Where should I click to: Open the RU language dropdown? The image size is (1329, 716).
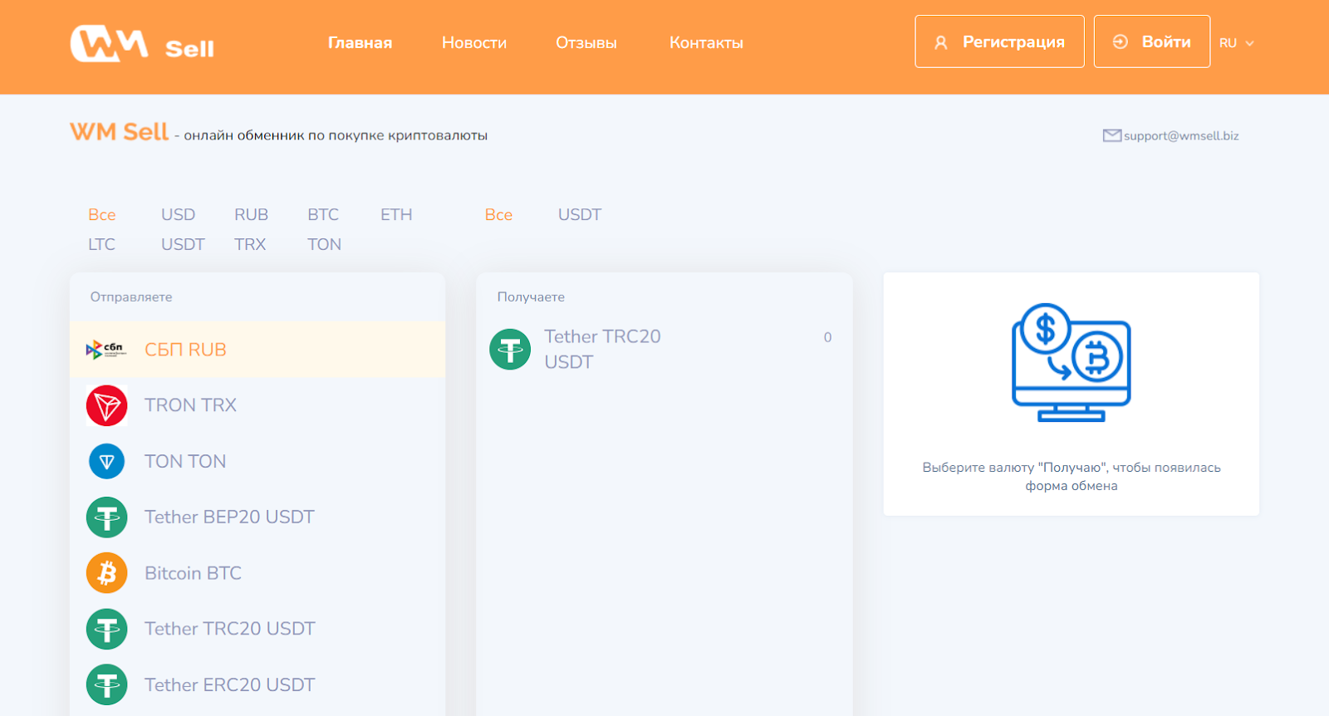[1236, 43]
